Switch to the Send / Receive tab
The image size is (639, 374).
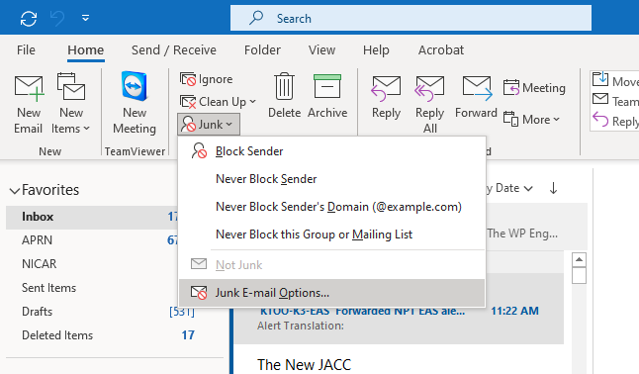[x=174, y=50]
